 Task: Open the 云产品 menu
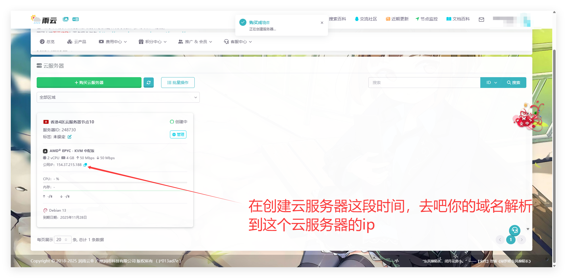[77, 41]
